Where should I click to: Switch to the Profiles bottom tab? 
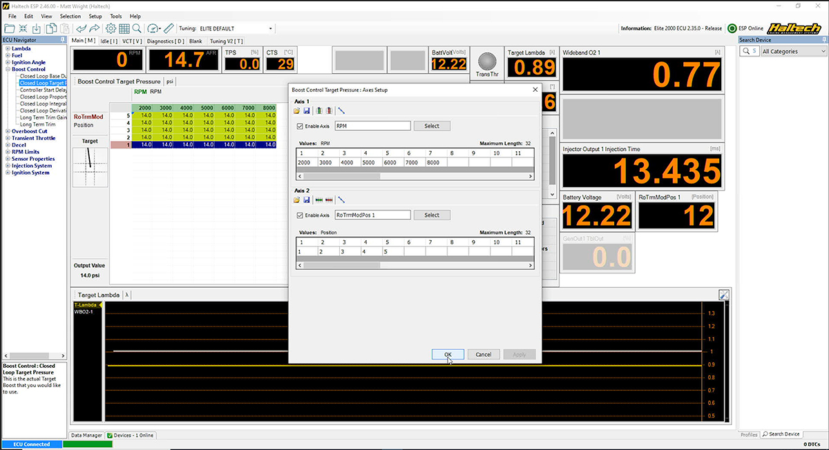749,434
